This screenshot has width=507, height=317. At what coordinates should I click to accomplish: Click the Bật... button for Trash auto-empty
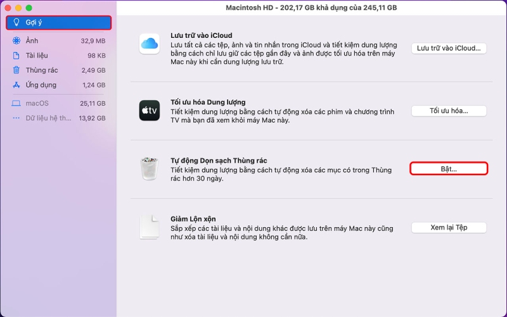[449, 169]
